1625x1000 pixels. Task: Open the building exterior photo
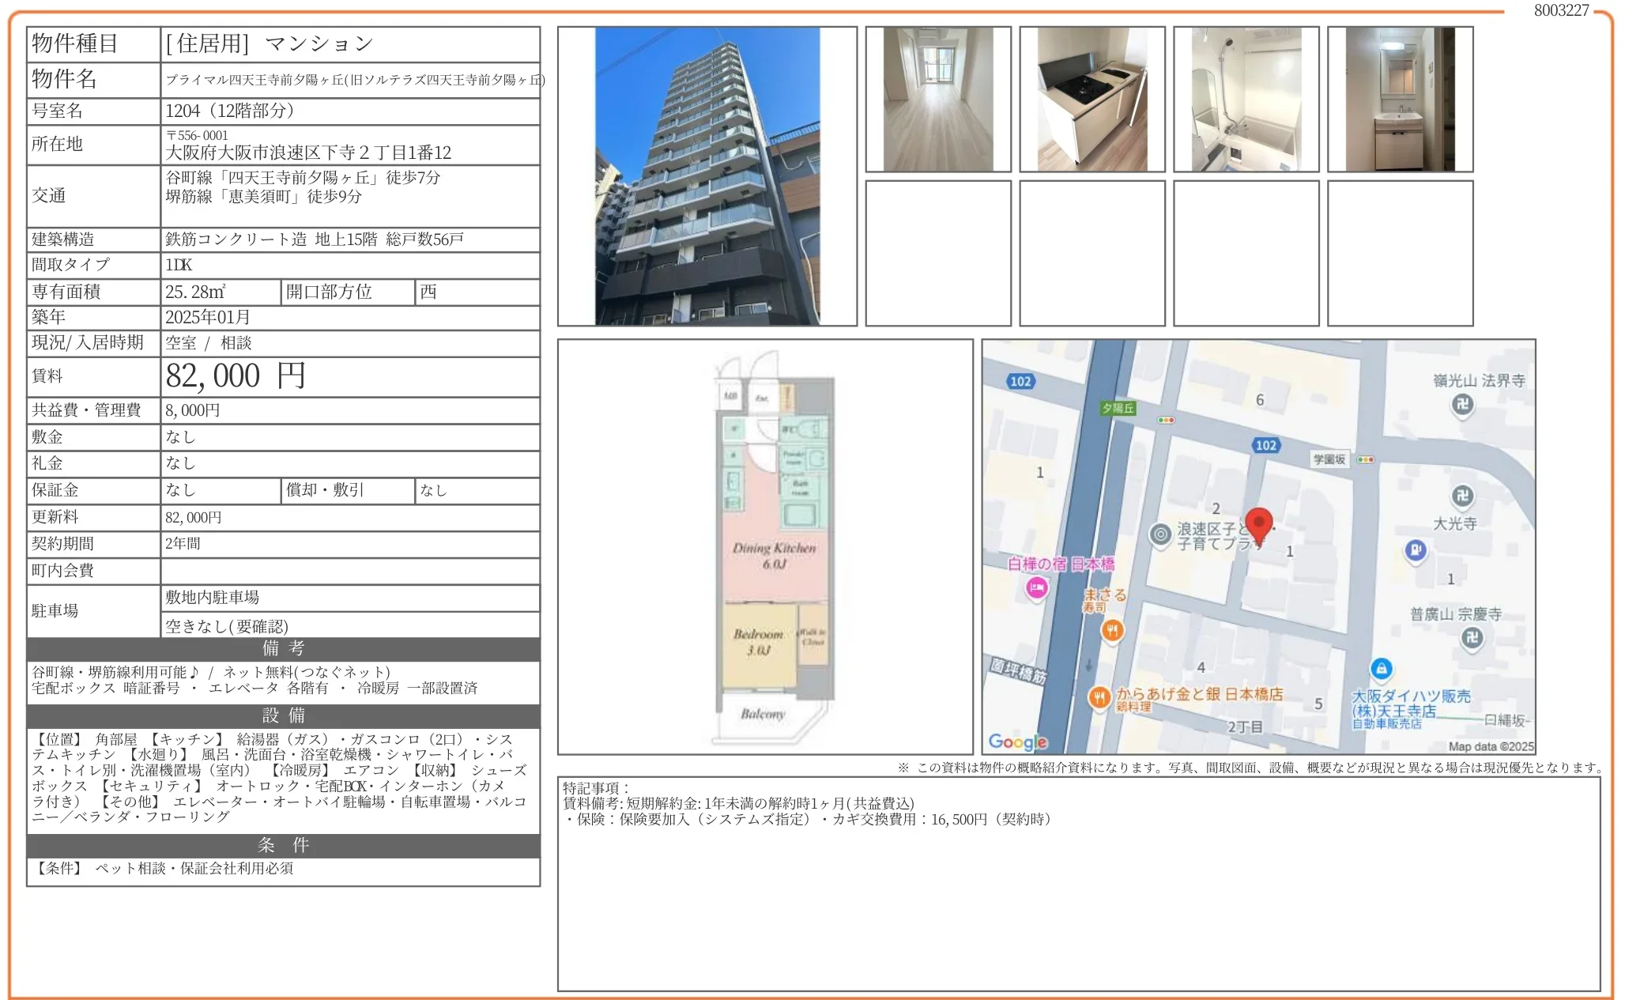tap(707, 176)
